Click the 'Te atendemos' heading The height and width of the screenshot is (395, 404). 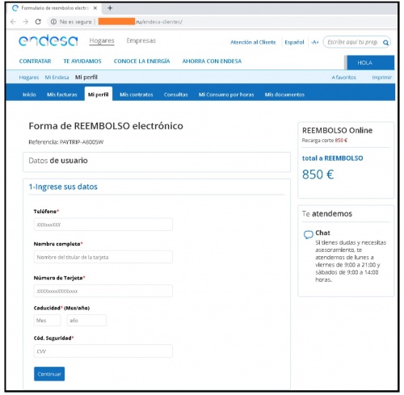(x=327, y=214)
